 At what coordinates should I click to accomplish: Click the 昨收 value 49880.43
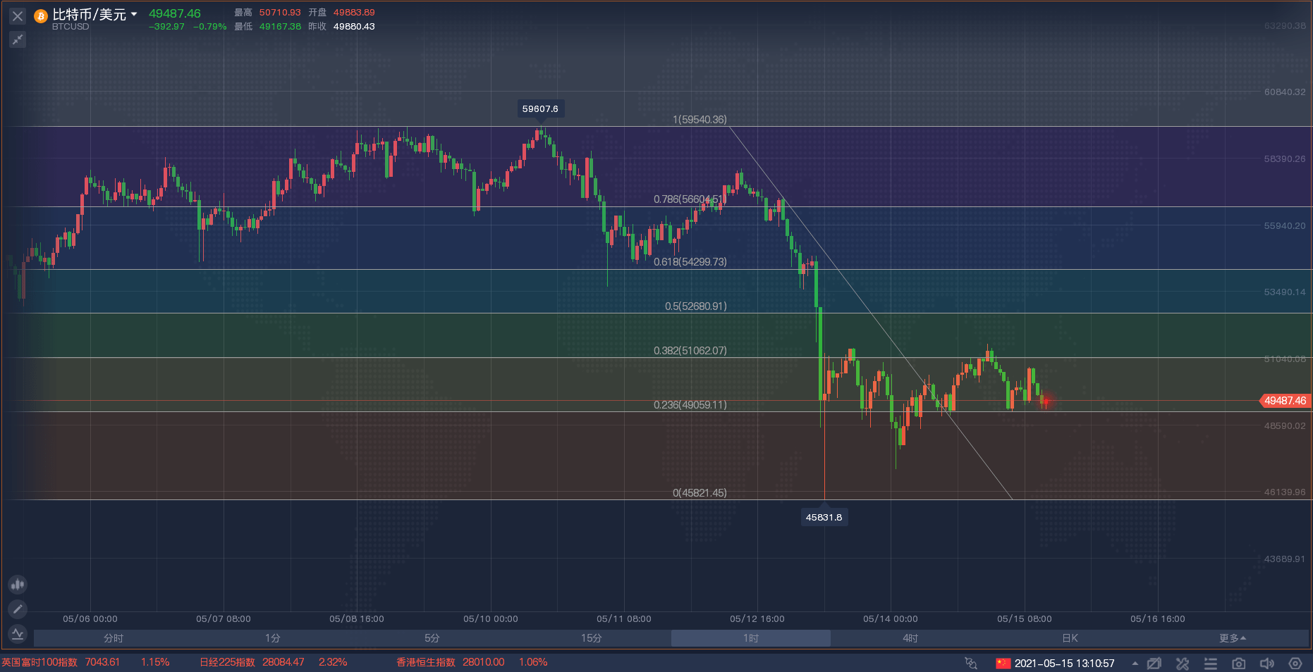354,27
